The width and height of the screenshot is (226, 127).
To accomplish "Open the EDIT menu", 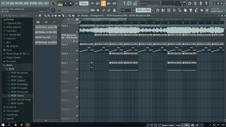I will tap(7, 3).
